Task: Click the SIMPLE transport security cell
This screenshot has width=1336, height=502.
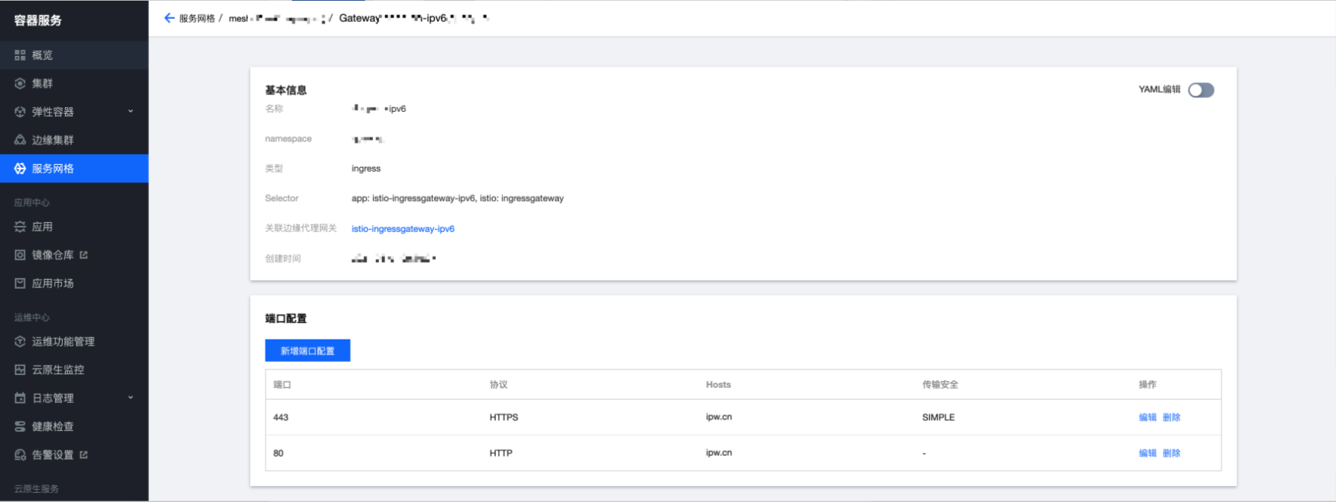Action: pyautogui.click(x=938, y=417)
